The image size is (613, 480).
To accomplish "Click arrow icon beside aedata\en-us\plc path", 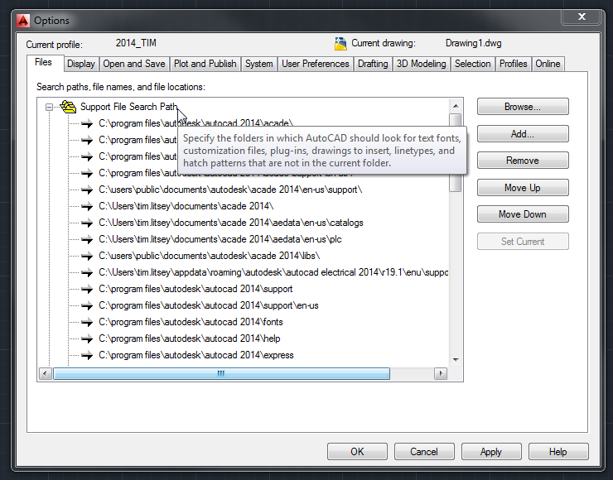I will pos(87,239).
